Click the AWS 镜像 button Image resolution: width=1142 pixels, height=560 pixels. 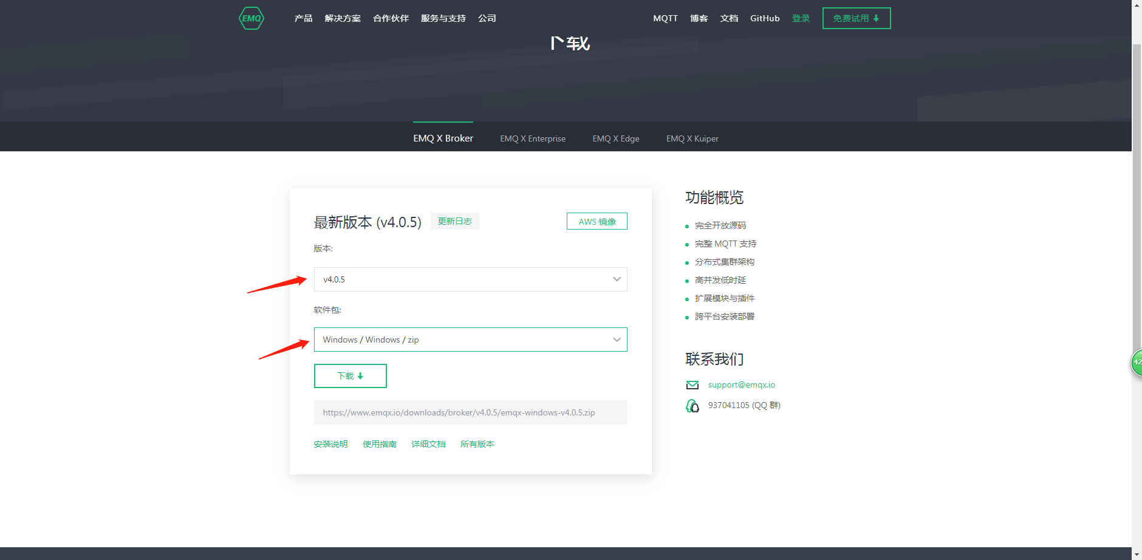click(x=597, y=221)
